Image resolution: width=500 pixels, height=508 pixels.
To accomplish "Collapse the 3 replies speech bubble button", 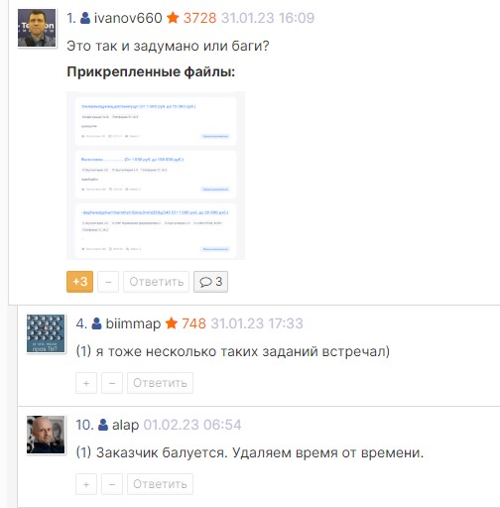I will 210,282.
